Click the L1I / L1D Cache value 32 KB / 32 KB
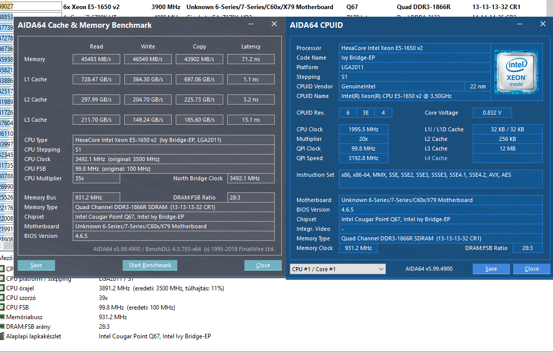 [x=508, y=129]
